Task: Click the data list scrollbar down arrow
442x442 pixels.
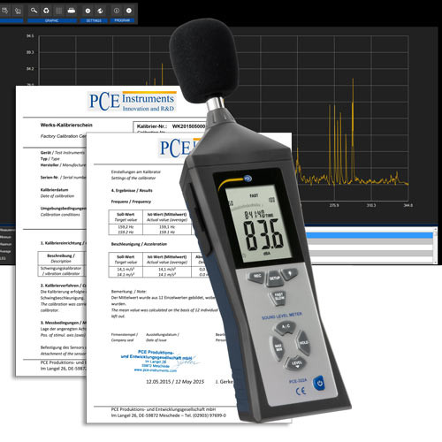Action: [x=435, y=262]
